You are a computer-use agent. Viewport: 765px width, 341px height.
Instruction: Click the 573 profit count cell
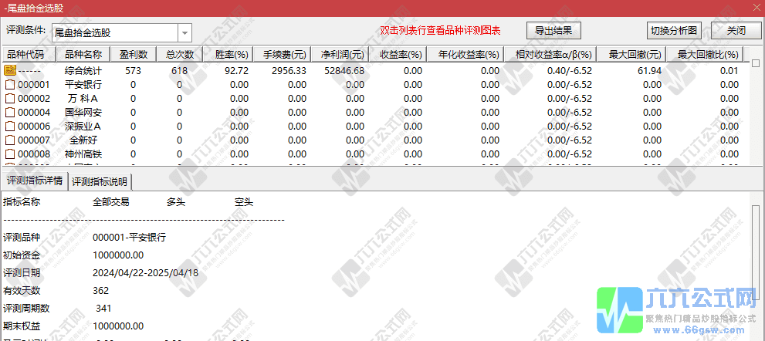coord(134,71)
